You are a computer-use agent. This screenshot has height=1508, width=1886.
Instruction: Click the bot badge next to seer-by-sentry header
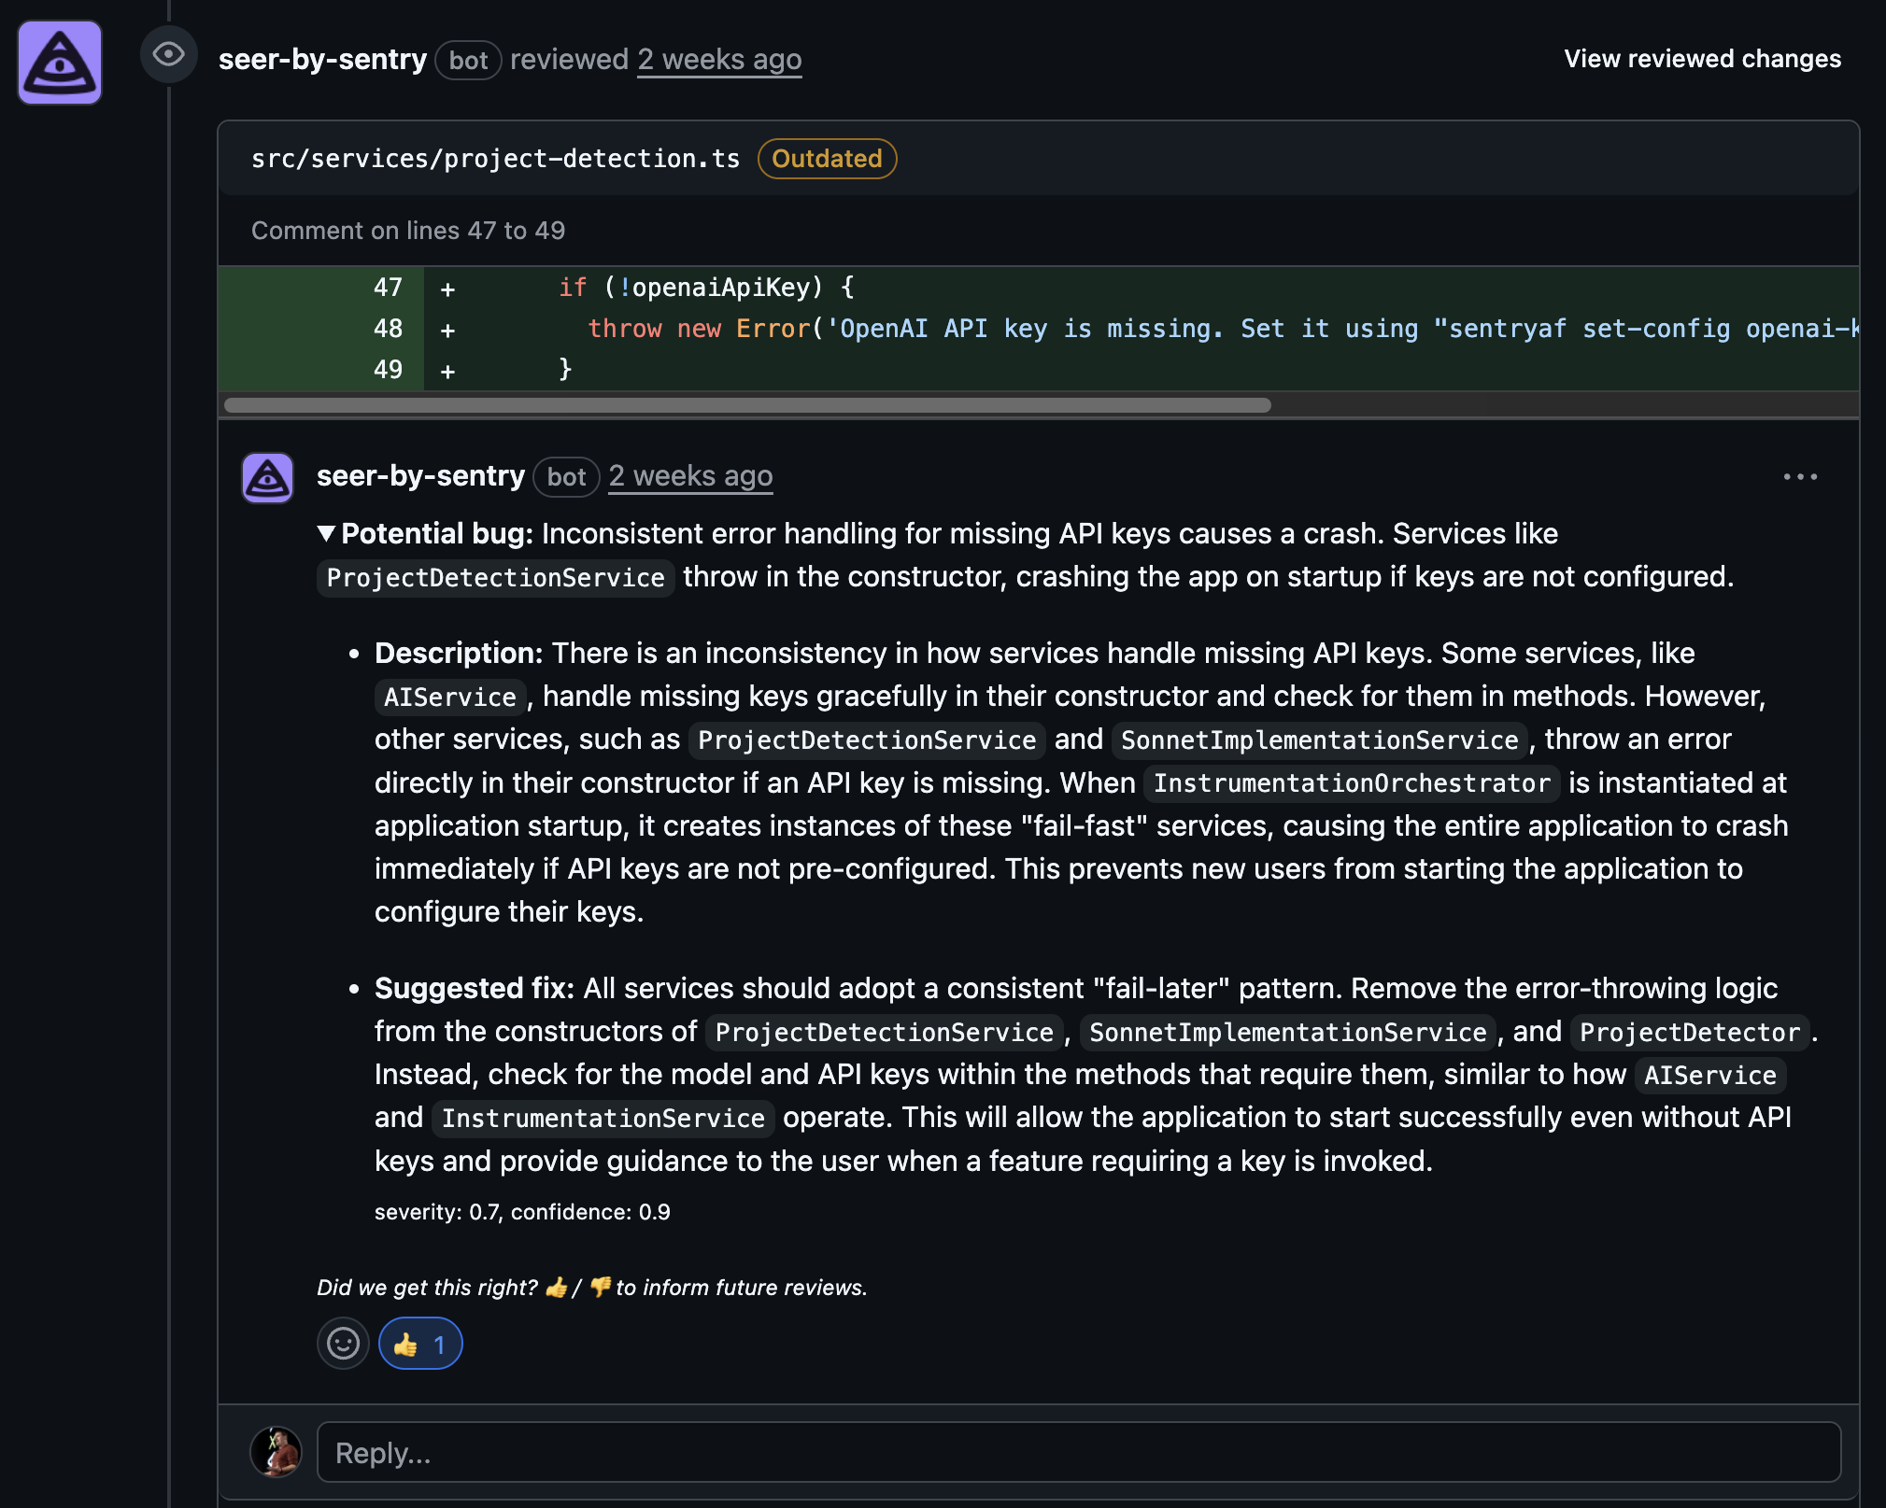(x=468, y=60)
